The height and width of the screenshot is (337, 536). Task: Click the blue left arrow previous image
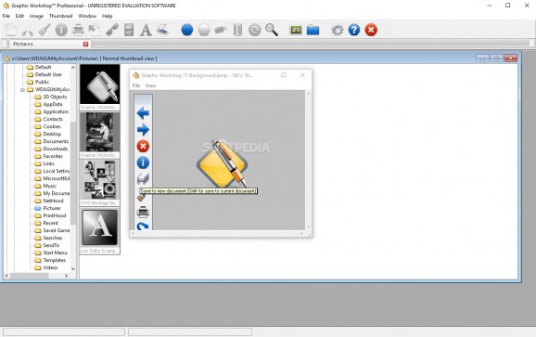[x=143, y=113]
